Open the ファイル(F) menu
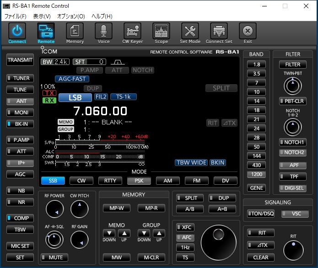 click(x=16, y=16)
